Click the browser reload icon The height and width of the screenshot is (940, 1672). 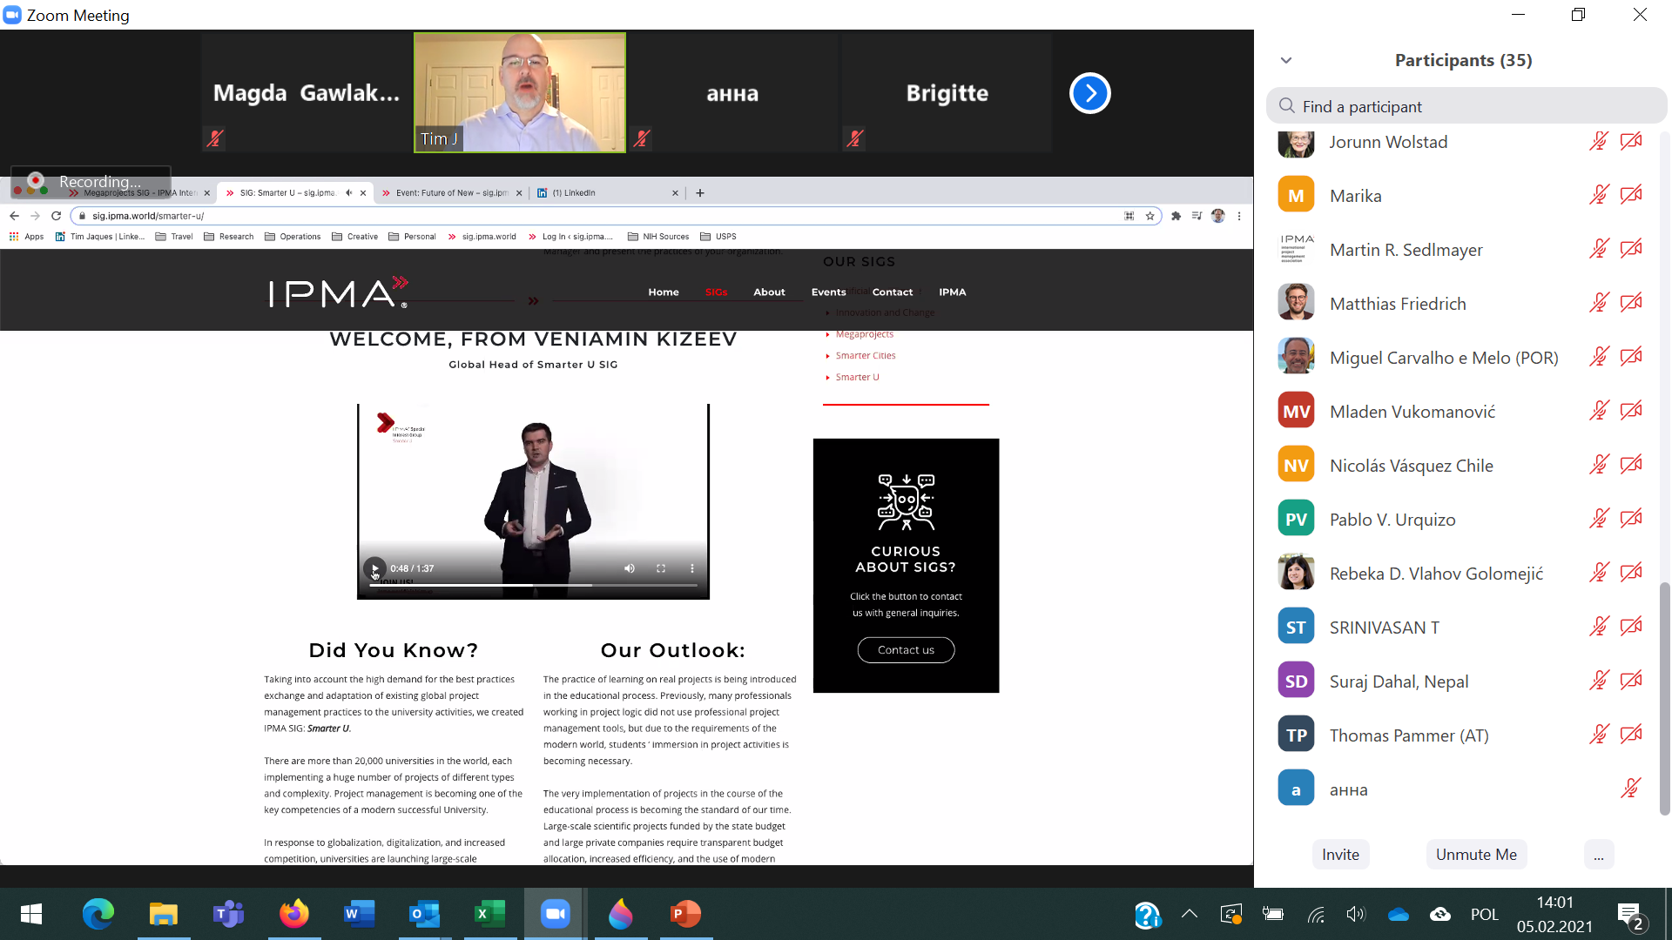(57, 216)
